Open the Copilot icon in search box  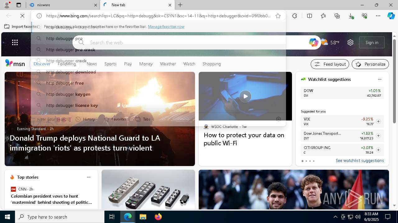pos(313,42)
